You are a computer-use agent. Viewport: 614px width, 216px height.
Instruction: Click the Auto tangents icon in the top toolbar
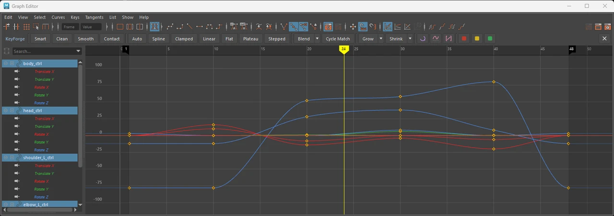point(155,27)
